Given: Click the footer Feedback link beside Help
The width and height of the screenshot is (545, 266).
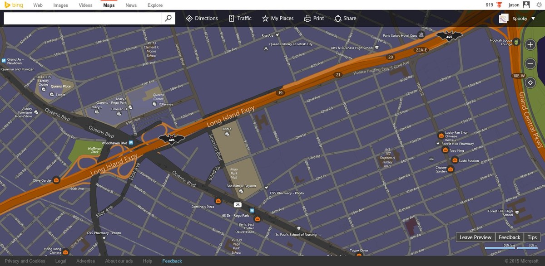Looking at the screenshot, I should [172, 261].
